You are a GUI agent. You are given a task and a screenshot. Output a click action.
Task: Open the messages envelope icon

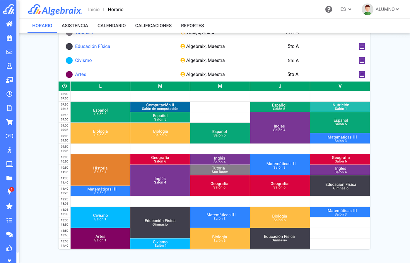pos(9,52)
